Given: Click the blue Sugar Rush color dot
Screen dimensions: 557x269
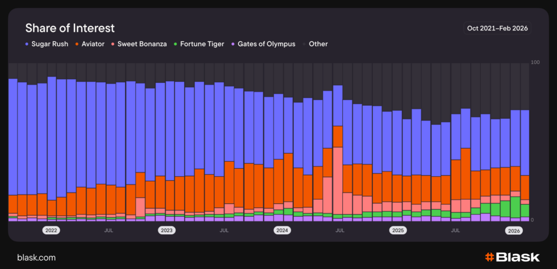Looking at the screenshot, I should pos(27,44).
